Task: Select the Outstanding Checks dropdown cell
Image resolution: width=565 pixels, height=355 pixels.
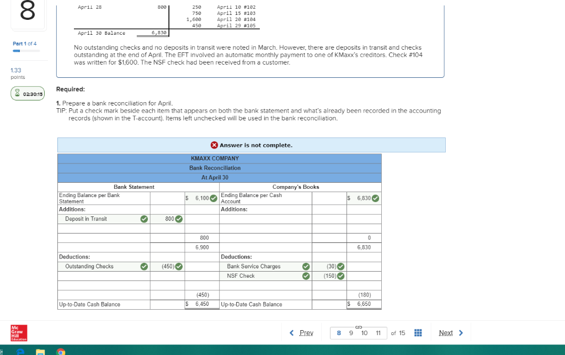Action: (x=104, y=266)
